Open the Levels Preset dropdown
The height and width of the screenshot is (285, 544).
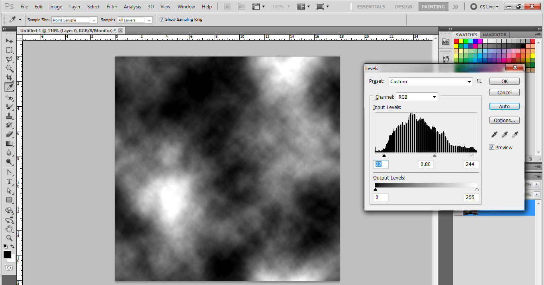pos(430,82)
